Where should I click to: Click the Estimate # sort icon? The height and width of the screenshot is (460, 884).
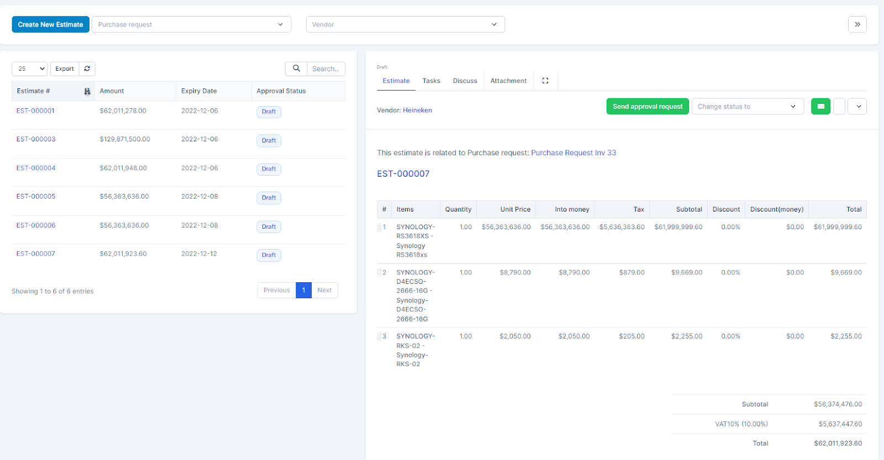[x=87, y=91]
